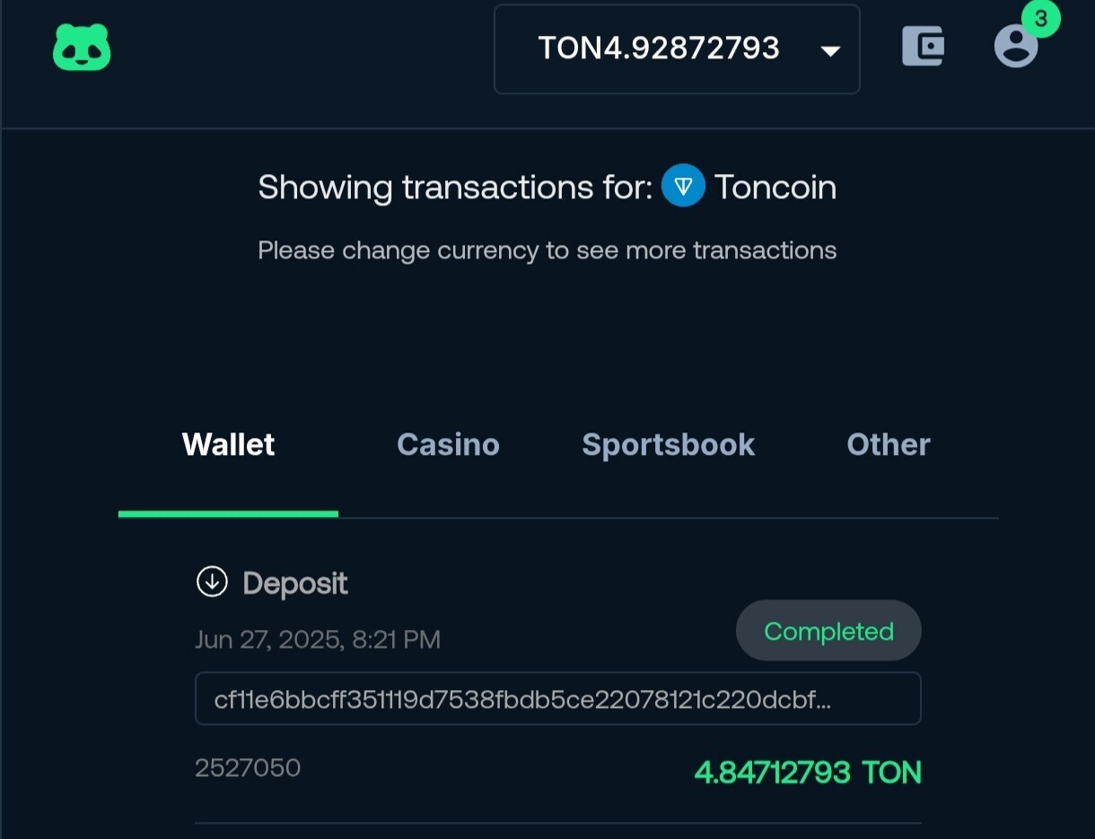Switch to the Sportsbook tab
Image resolution: width=1095 pixels, height=839 pixels.
coord(669,444)
